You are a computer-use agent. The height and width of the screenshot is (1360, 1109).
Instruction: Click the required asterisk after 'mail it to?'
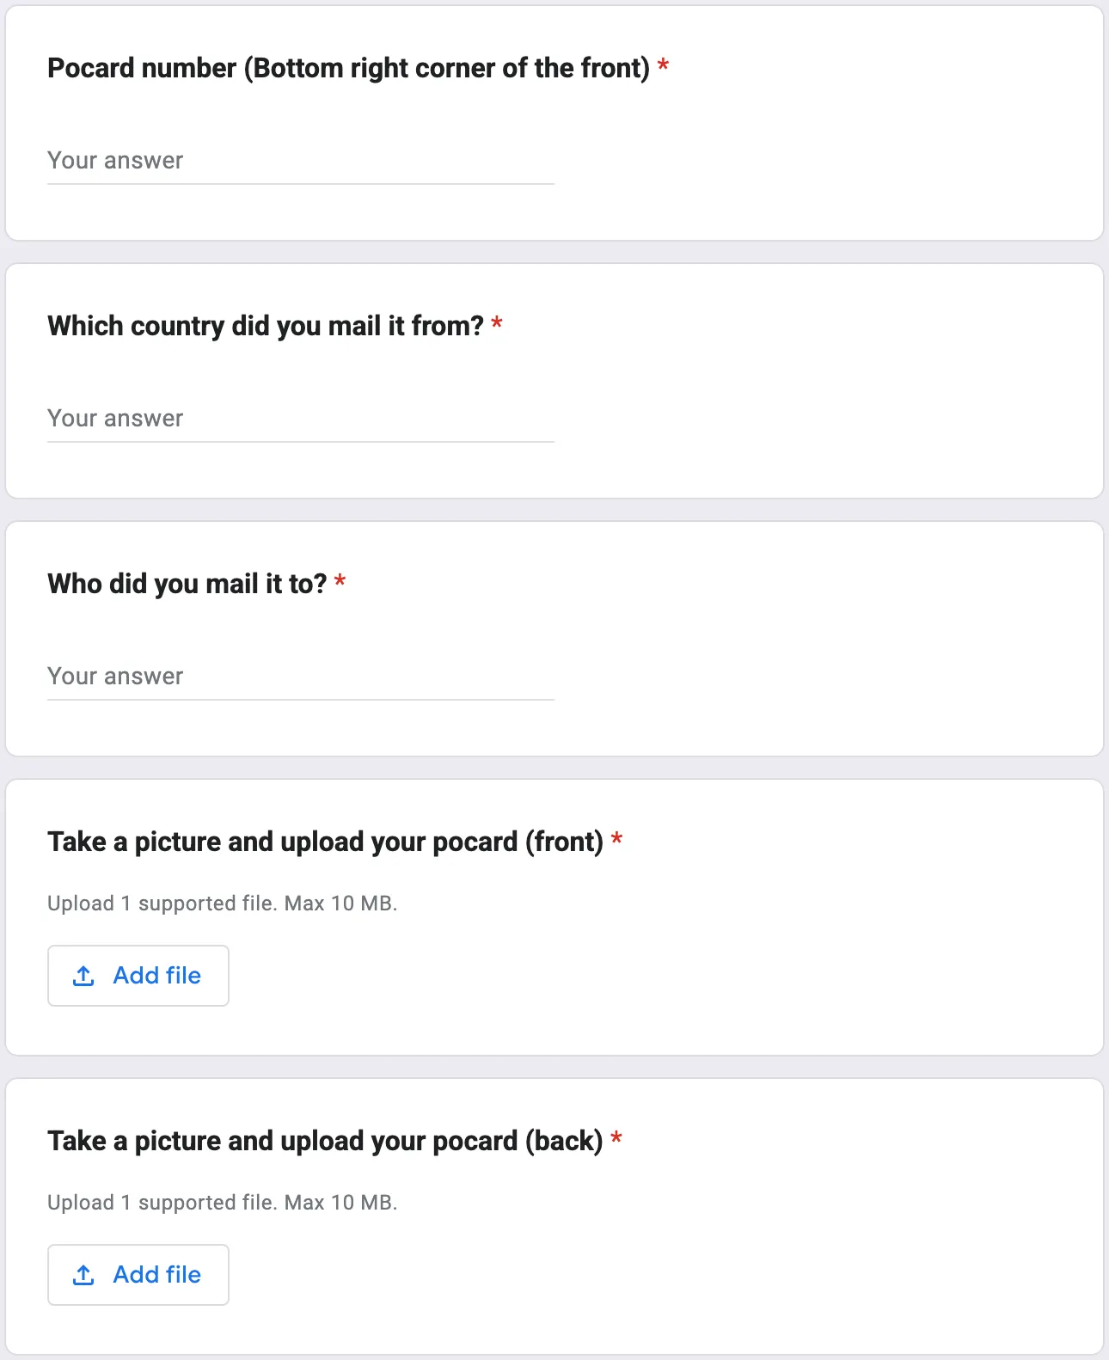click(x=340, y=581)
